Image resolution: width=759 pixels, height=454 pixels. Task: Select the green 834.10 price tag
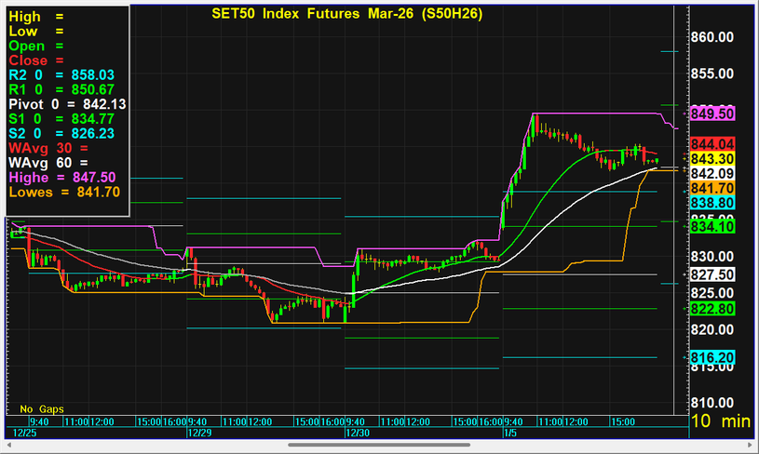click(x=712, y=226)
